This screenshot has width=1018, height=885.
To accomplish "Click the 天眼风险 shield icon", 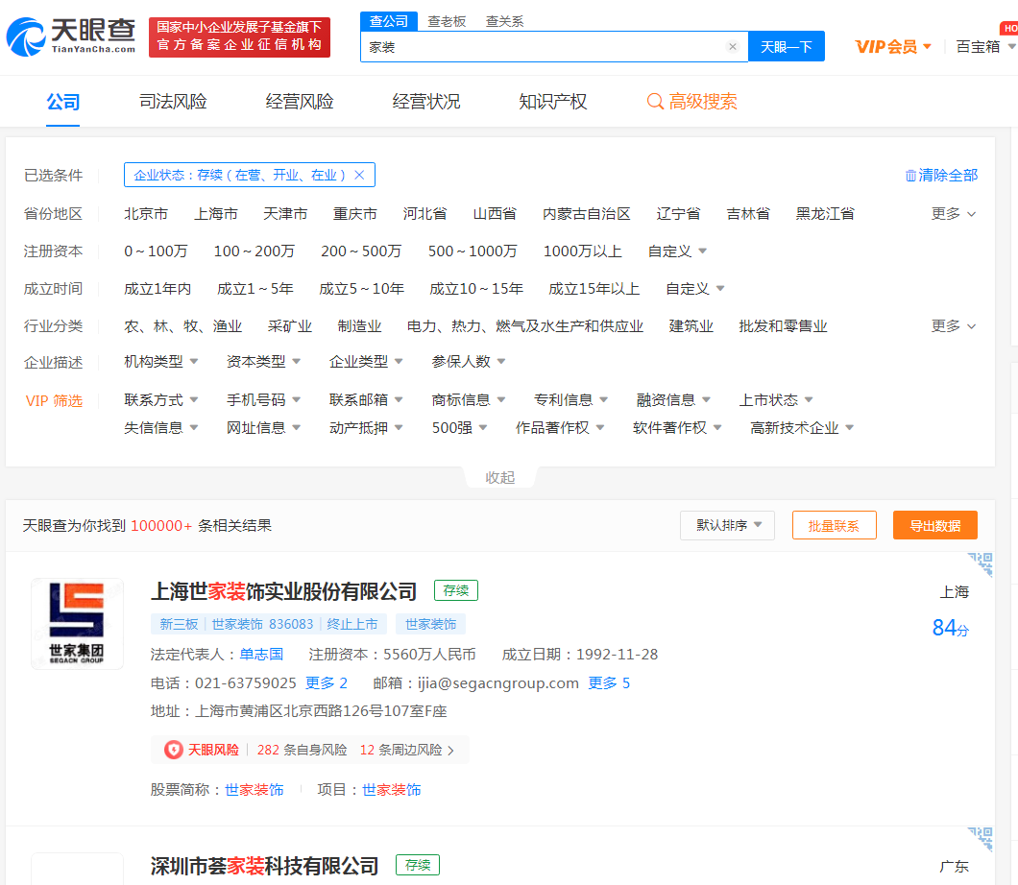I will (173, 750).
